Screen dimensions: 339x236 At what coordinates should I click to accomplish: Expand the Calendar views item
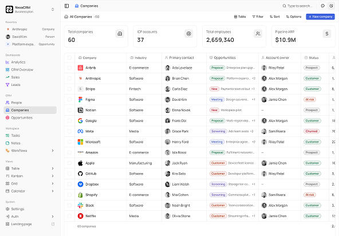tap(53, 191)
